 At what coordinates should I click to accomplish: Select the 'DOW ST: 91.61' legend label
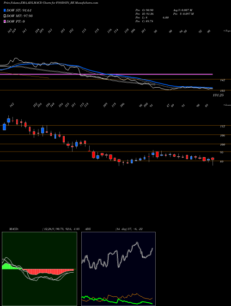pos(19,11)
